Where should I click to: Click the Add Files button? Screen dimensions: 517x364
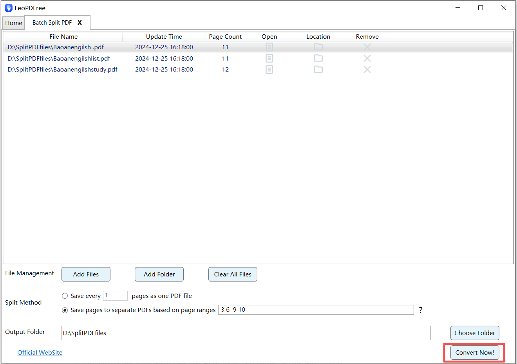(x=86, y=274)
